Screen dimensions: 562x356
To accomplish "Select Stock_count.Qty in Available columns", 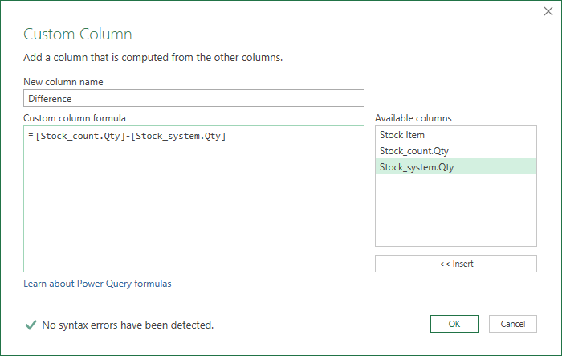I will pos(456,151).
